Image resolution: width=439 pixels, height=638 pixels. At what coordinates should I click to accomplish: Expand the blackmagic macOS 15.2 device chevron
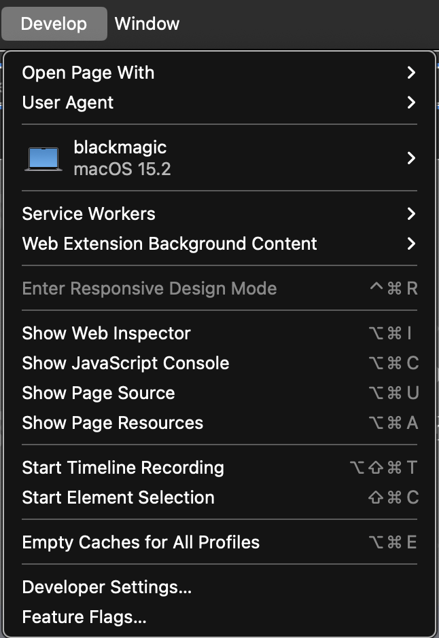410,158
